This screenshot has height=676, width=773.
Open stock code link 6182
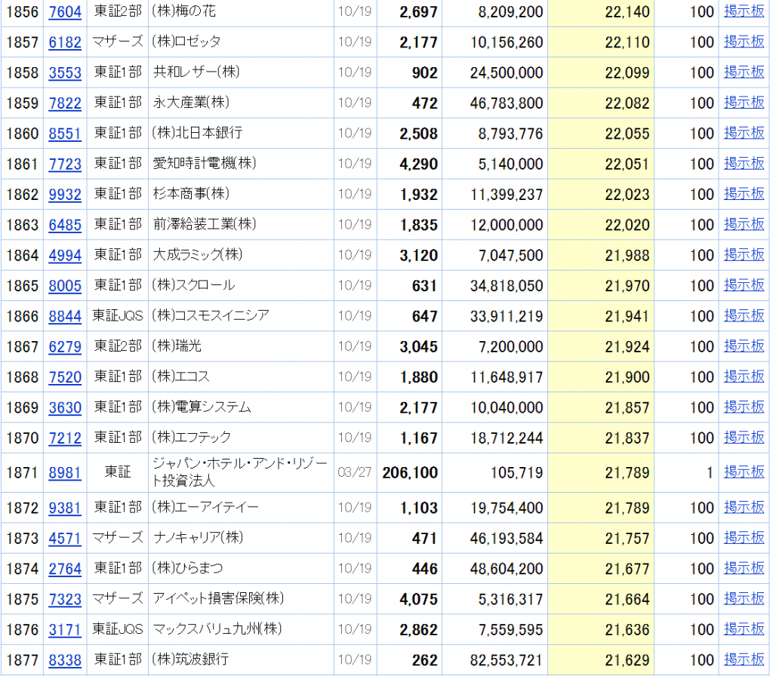(x=65, y=42)
